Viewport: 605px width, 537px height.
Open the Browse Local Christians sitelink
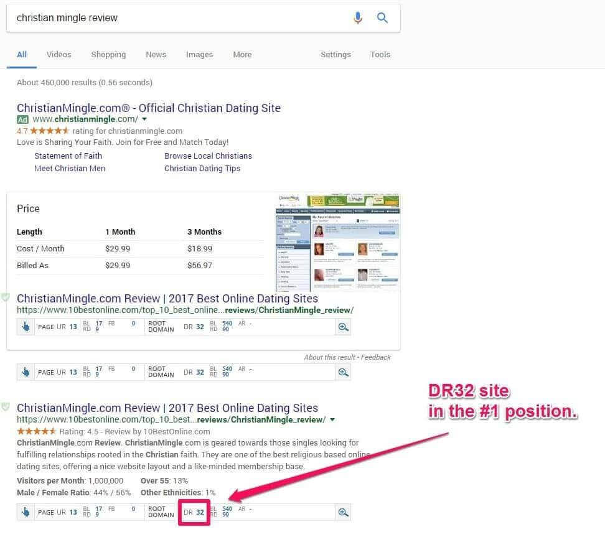pos(208,156)
